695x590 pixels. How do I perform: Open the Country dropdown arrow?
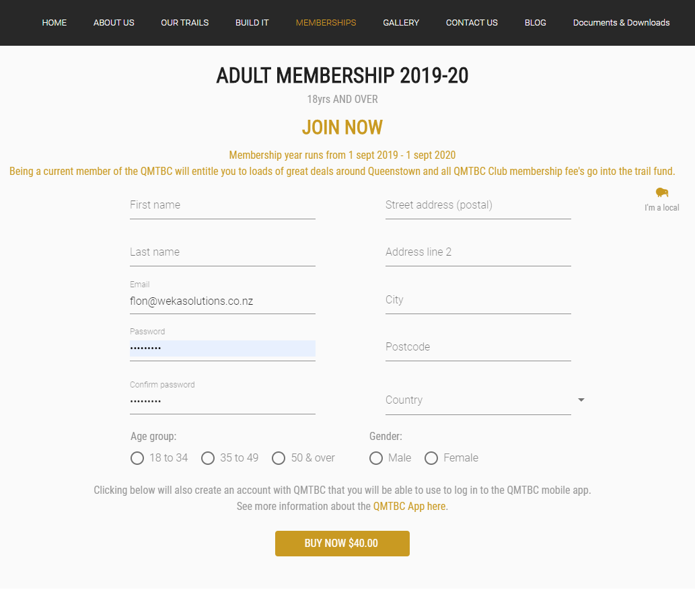point(581,400)
